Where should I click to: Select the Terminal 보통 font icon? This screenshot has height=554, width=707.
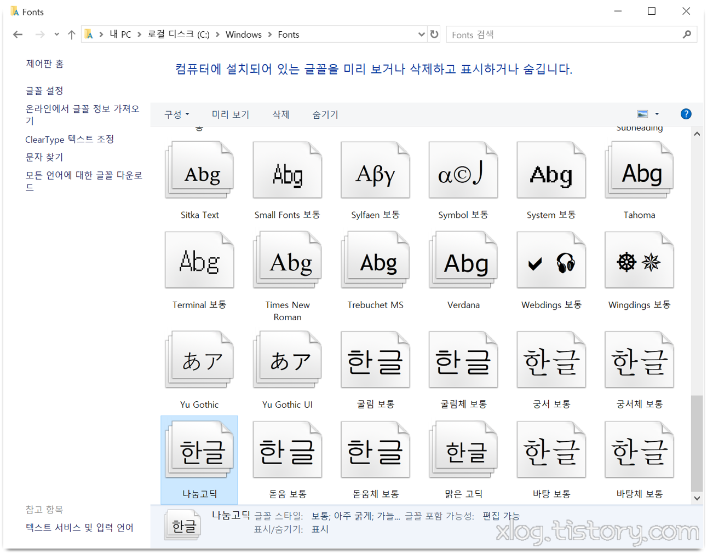click(x=199, y=260)
